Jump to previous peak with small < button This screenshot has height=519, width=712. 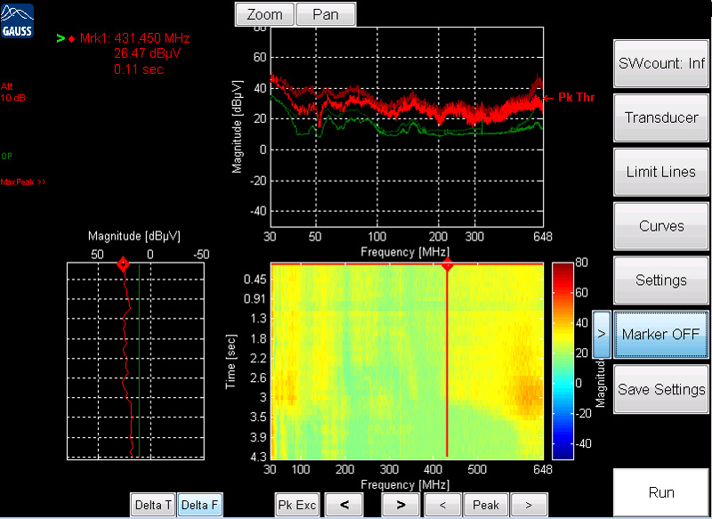pos(442,505)
